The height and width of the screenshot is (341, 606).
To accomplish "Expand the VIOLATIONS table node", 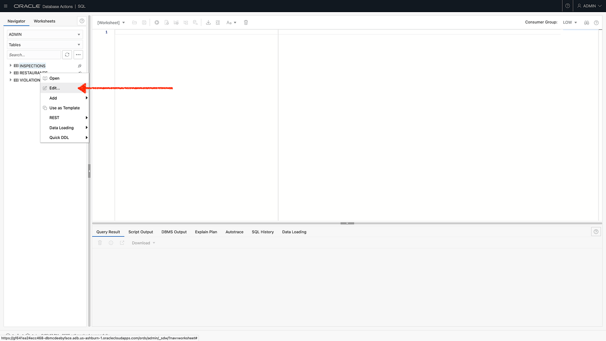I will pos(10,80).
